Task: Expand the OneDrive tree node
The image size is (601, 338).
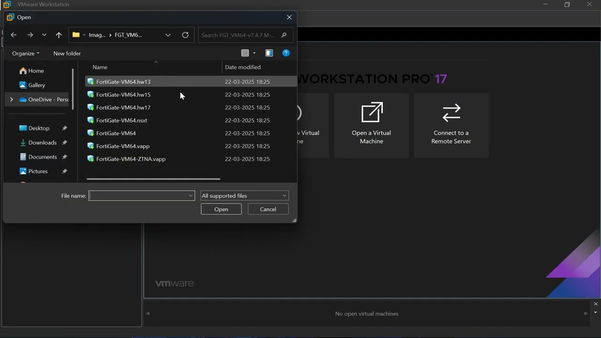Action: point(11,100)
